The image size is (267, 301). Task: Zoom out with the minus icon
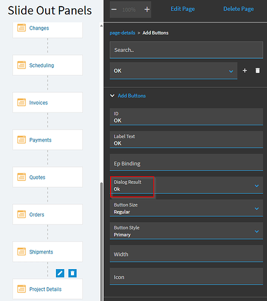point(114,10)
